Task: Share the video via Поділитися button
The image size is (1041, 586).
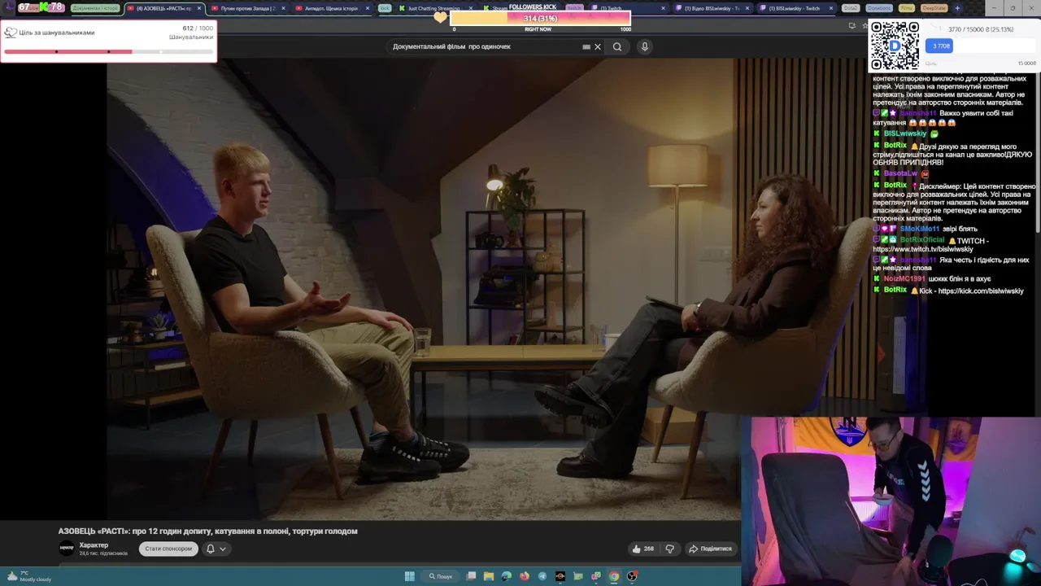Action: (710, 549)
